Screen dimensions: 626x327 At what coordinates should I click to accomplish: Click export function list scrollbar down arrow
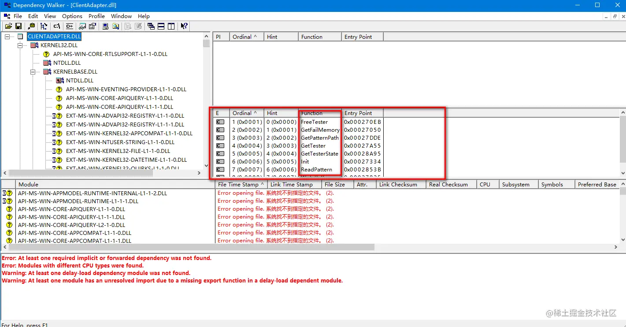tap(622, 173)
